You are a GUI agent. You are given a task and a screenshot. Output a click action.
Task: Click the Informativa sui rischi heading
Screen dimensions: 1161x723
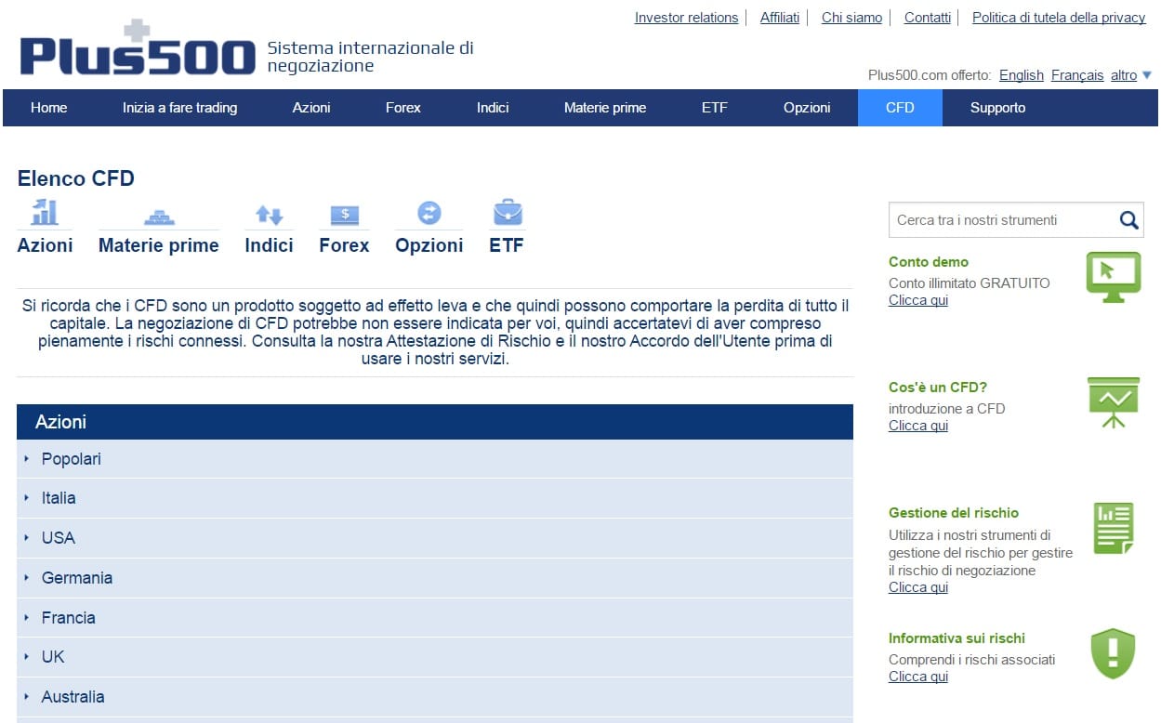coord(957,638)
